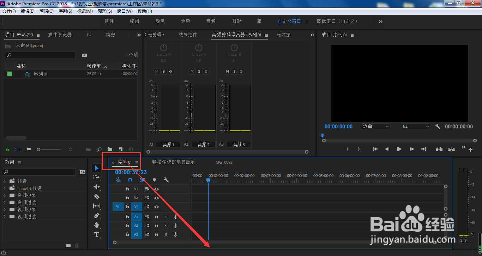Open the 窗口(W) menu

(125, 11)
